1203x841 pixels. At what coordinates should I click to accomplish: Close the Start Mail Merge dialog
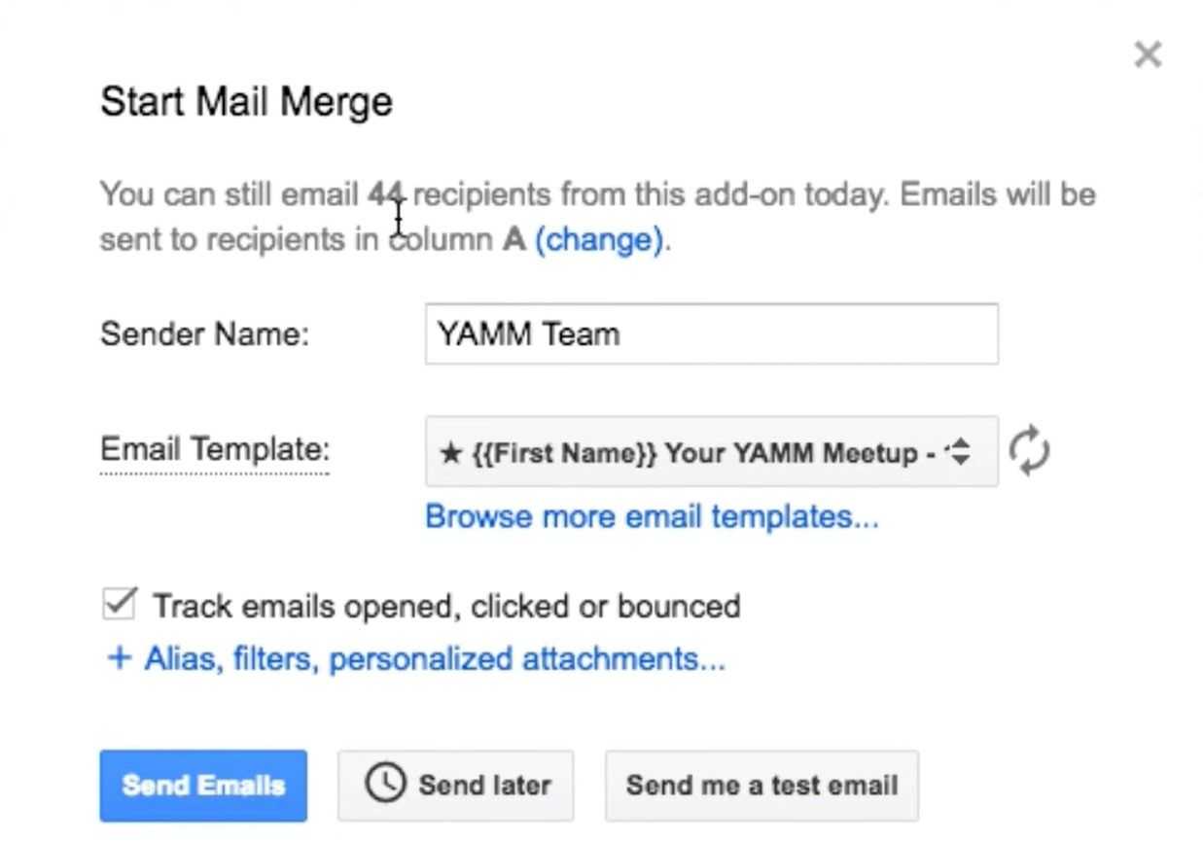click(1148, 54)
